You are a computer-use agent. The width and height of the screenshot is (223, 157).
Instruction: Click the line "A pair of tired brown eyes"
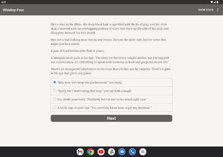pos(78,51)
